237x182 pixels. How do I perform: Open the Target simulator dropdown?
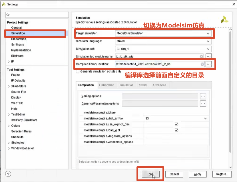pos(208,33)
